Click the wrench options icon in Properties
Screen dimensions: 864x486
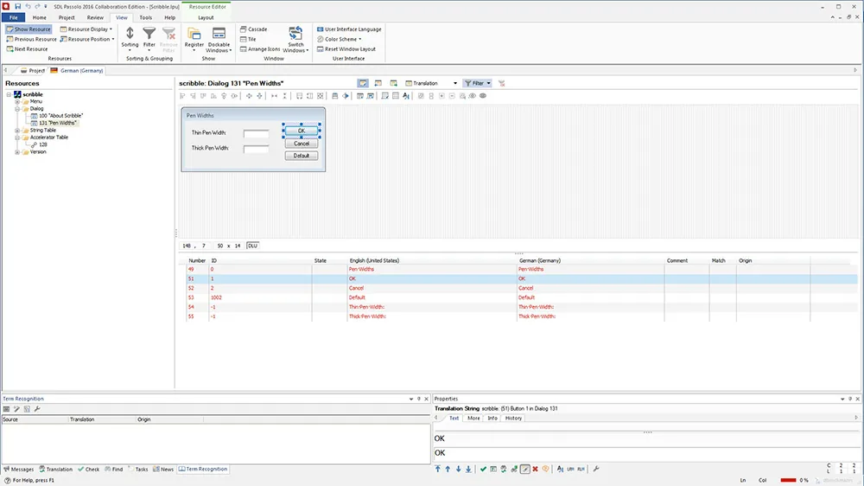(x=595, y=469)
